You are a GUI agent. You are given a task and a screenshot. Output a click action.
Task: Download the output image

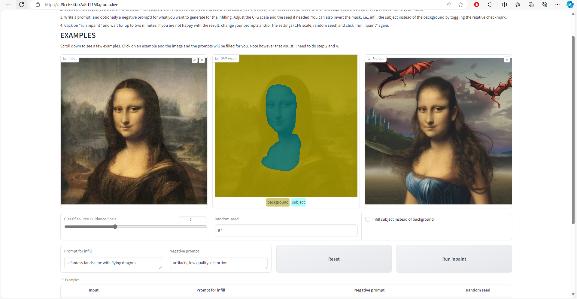pos(507,59)
